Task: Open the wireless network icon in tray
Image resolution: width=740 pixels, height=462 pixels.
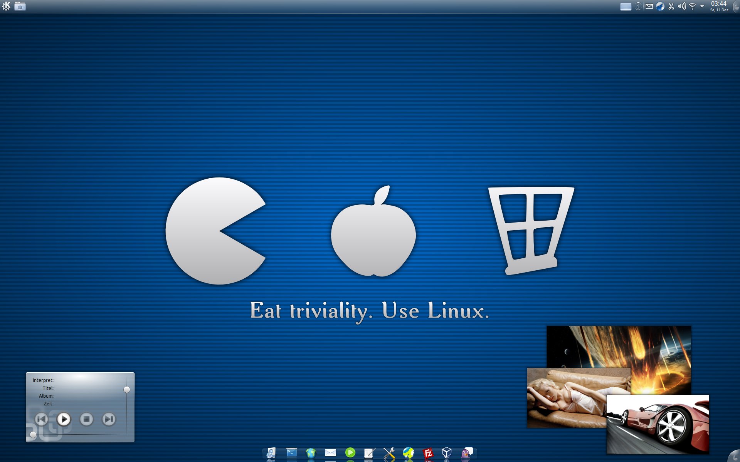Action: (x=693, y=7)
